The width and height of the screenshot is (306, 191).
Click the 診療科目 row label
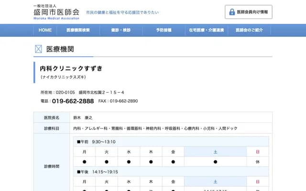click(52, 128)
